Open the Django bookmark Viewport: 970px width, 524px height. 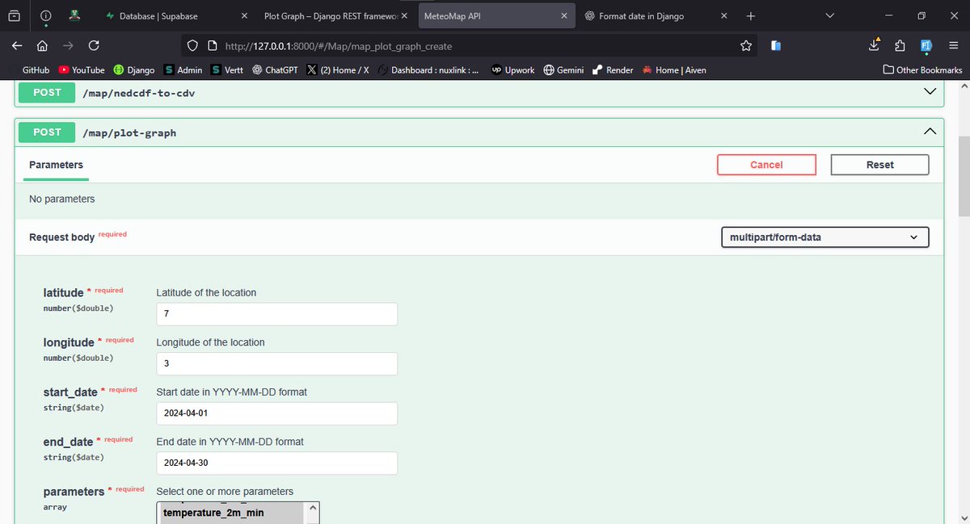[x=134, y=70]
